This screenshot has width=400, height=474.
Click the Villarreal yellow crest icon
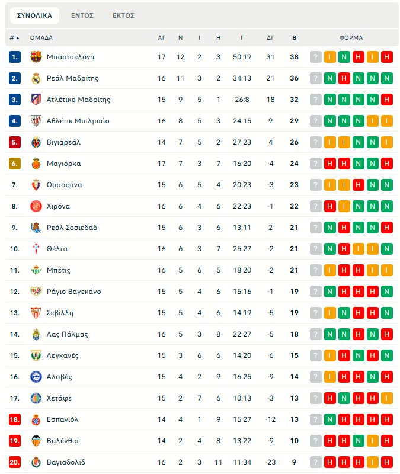coord(36,142)
